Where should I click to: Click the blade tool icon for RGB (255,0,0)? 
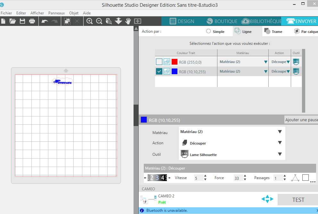296,62
